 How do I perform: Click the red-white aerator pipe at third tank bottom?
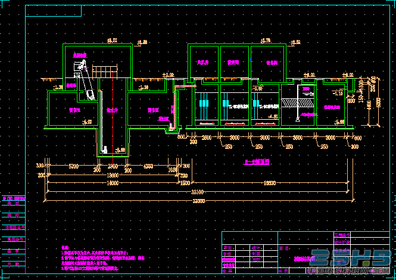[x=264, y=123]
